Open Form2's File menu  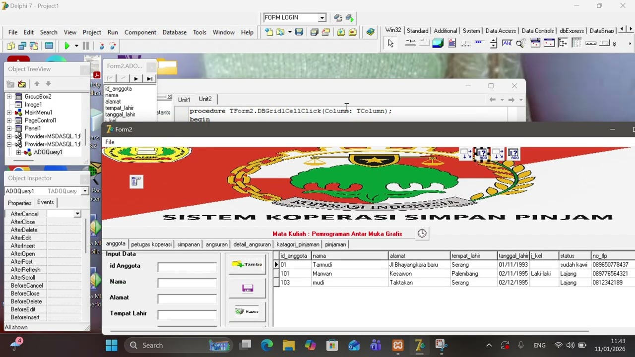click(x=110, y=142)
